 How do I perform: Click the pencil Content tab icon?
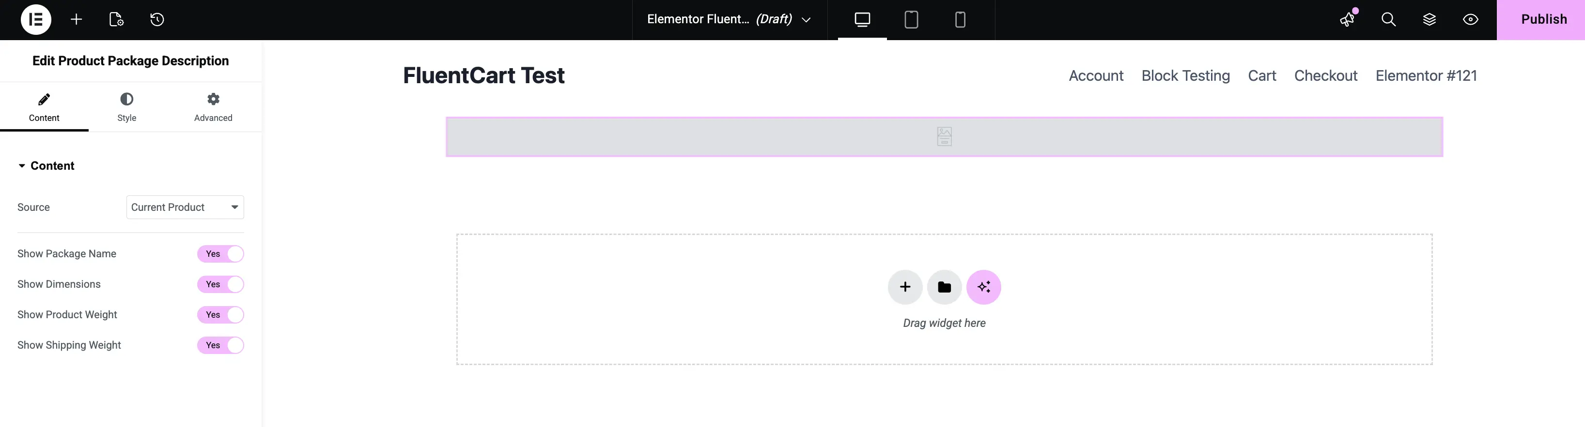[44, 99]
